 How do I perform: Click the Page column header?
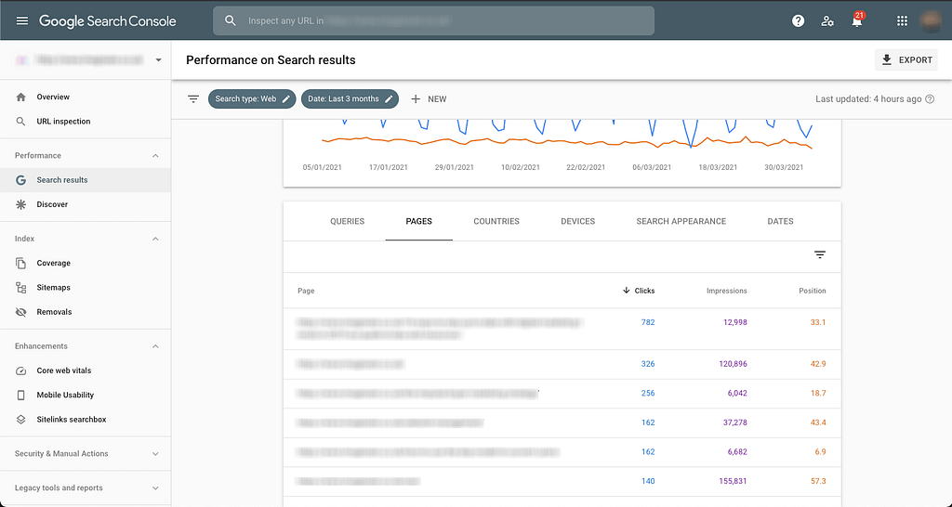tap(306, 291)
